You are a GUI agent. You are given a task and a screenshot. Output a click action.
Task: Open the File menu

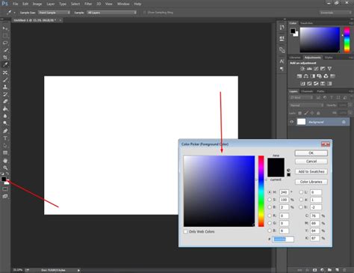coord(16,4)
